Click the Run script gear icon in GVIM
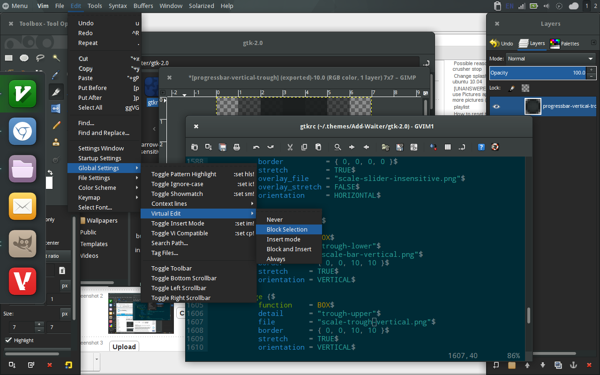The image size is (600, 375). click(413, 147)
